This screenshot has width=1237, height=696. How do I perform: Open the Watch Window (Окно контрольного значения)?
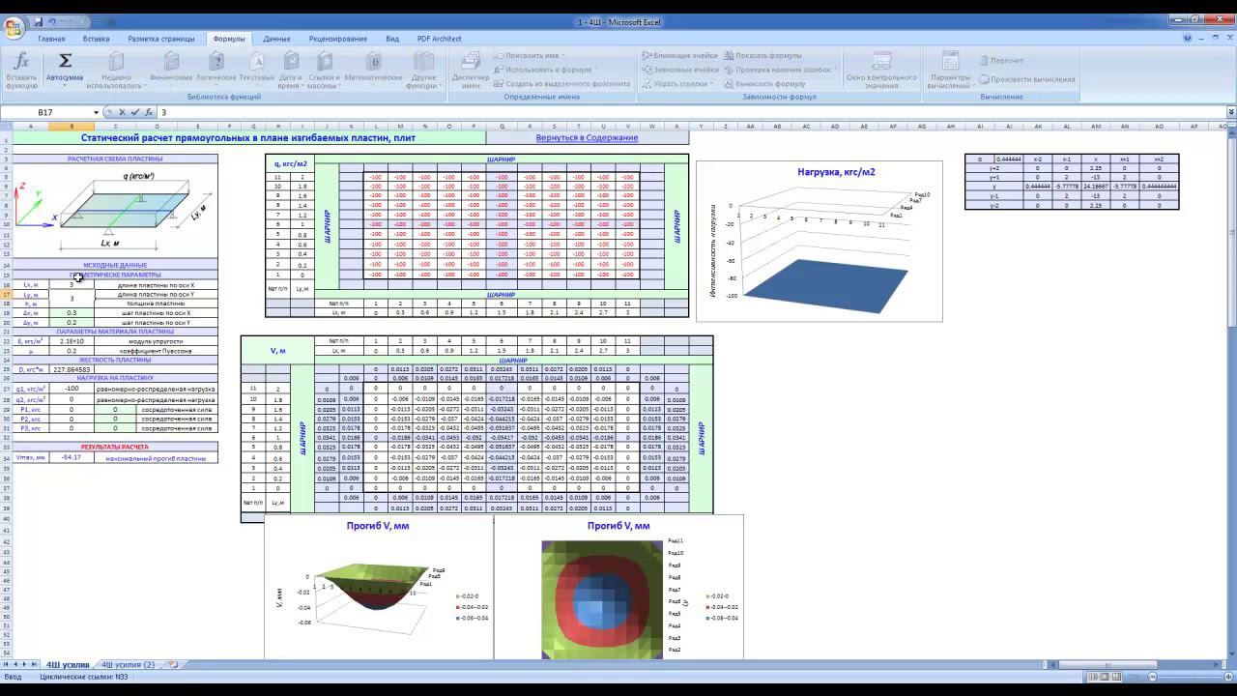881,71
